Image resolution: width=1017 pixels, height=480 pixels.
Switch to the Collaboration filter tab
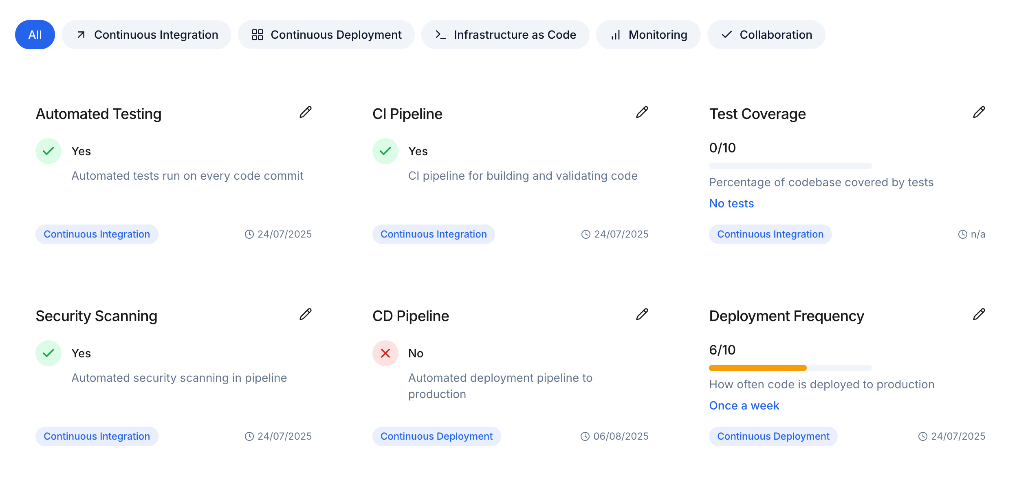(765, 35)
